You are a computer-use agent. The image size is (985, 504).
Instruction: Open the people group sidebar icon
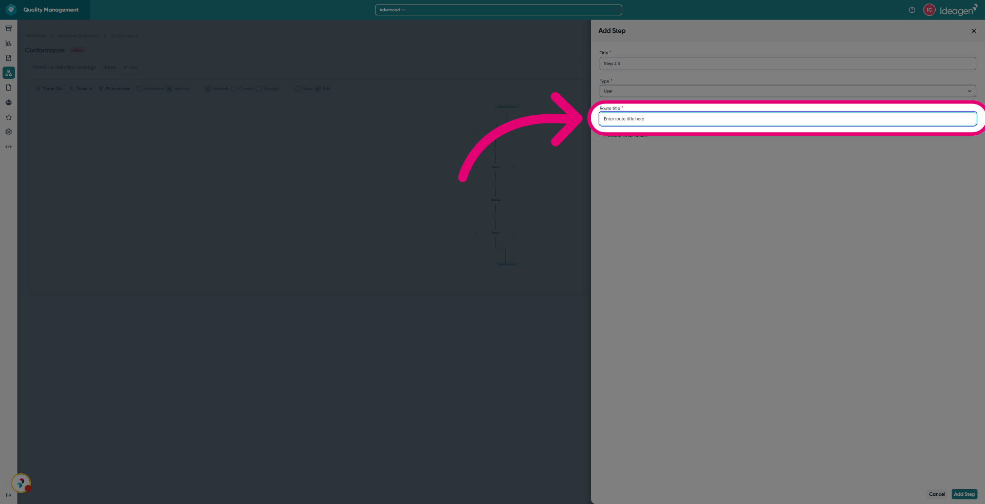[9, 102]
